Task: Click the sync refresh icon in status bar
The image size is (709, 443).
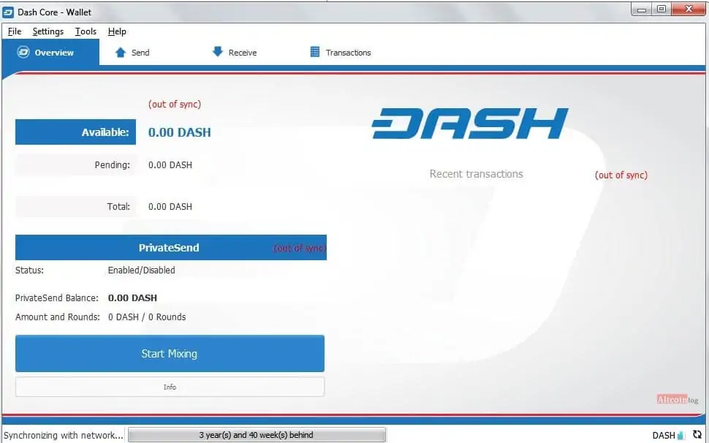Action: 697,434
